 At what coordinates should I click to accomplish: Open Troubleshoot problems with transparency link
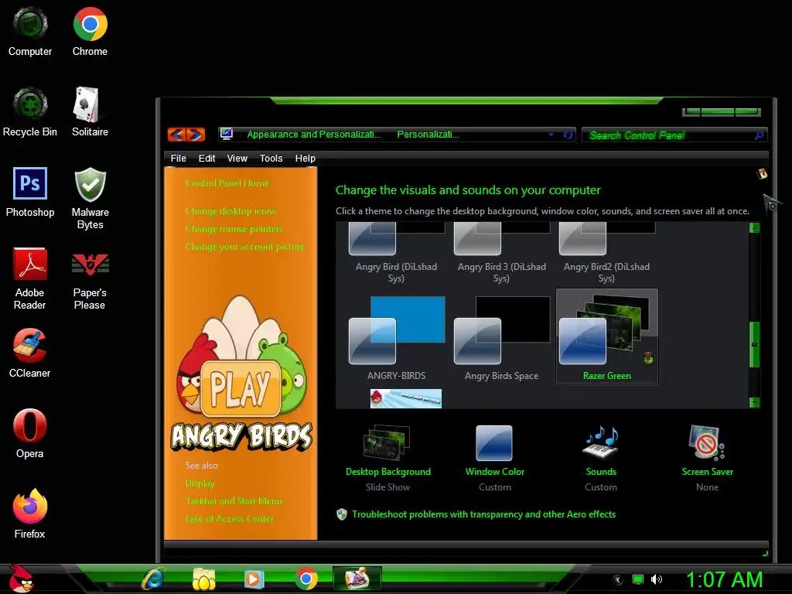[x=484, y=514]
